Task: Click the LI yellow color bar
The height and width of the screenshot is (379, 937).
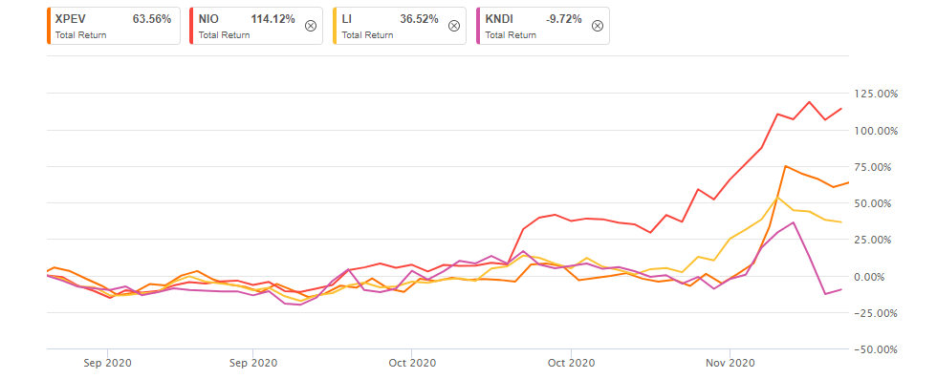Action: click(x=334, y=26)
